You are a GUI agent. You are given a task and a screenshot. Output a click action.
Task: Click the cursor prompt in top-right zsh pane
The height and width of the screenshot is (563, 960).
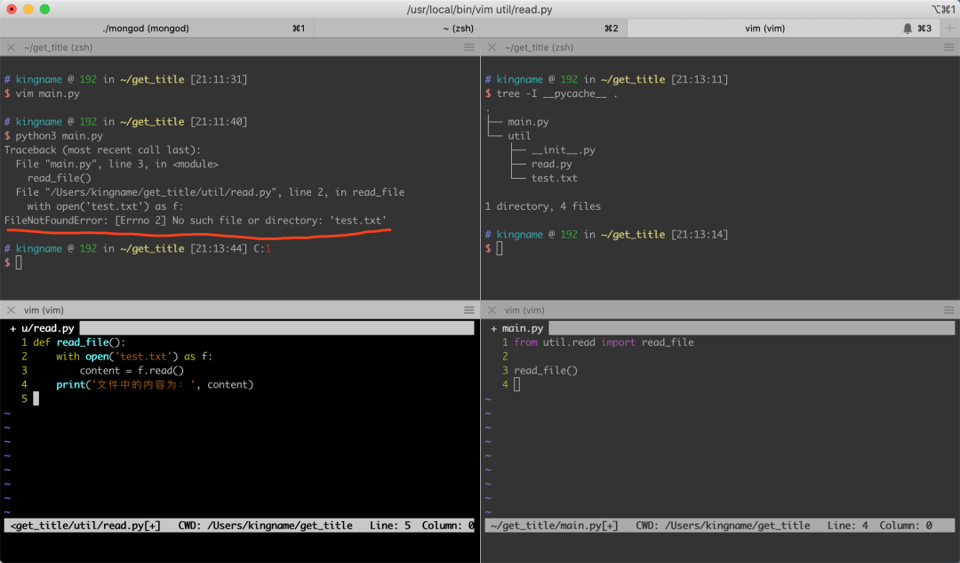coord(500,249)
